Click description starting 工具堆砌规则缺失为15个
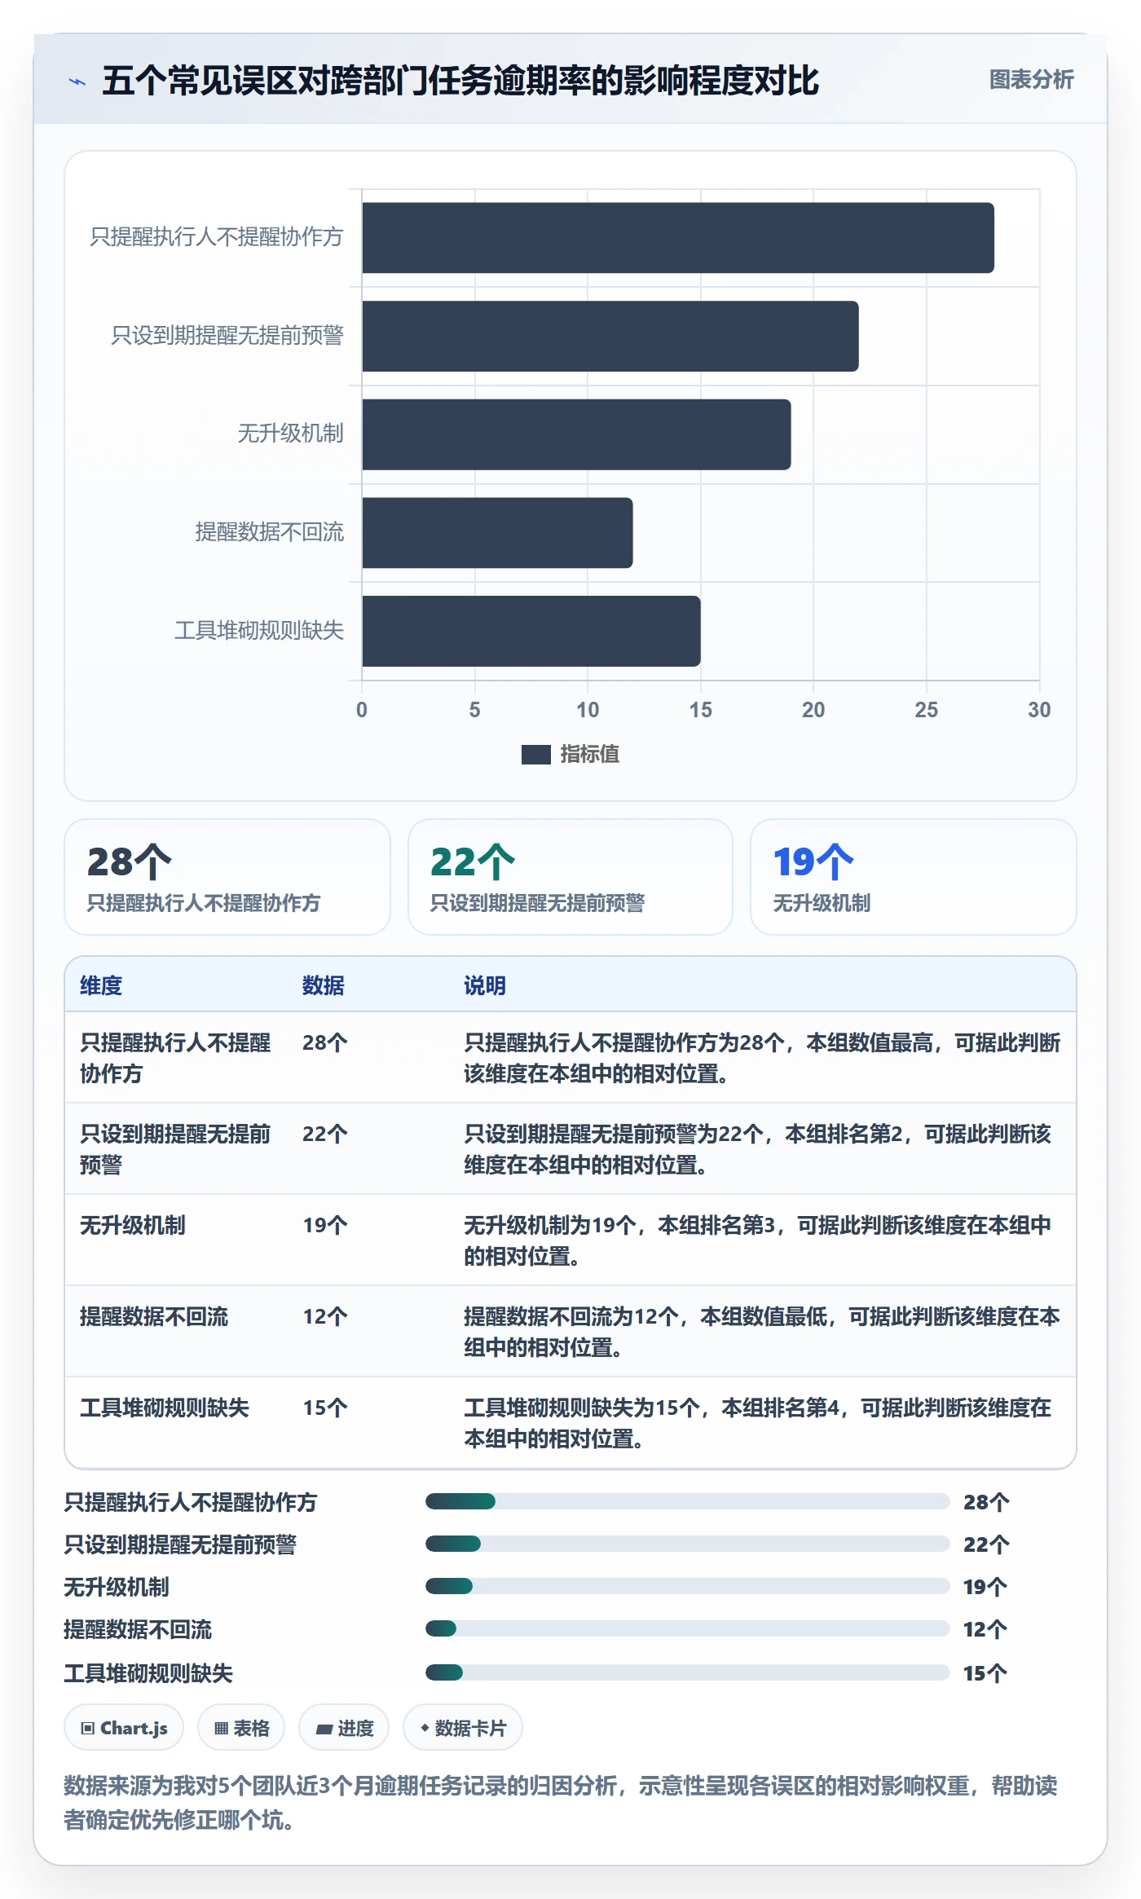Viewport: 1141px width, 1899px height. coord(758,1423)
